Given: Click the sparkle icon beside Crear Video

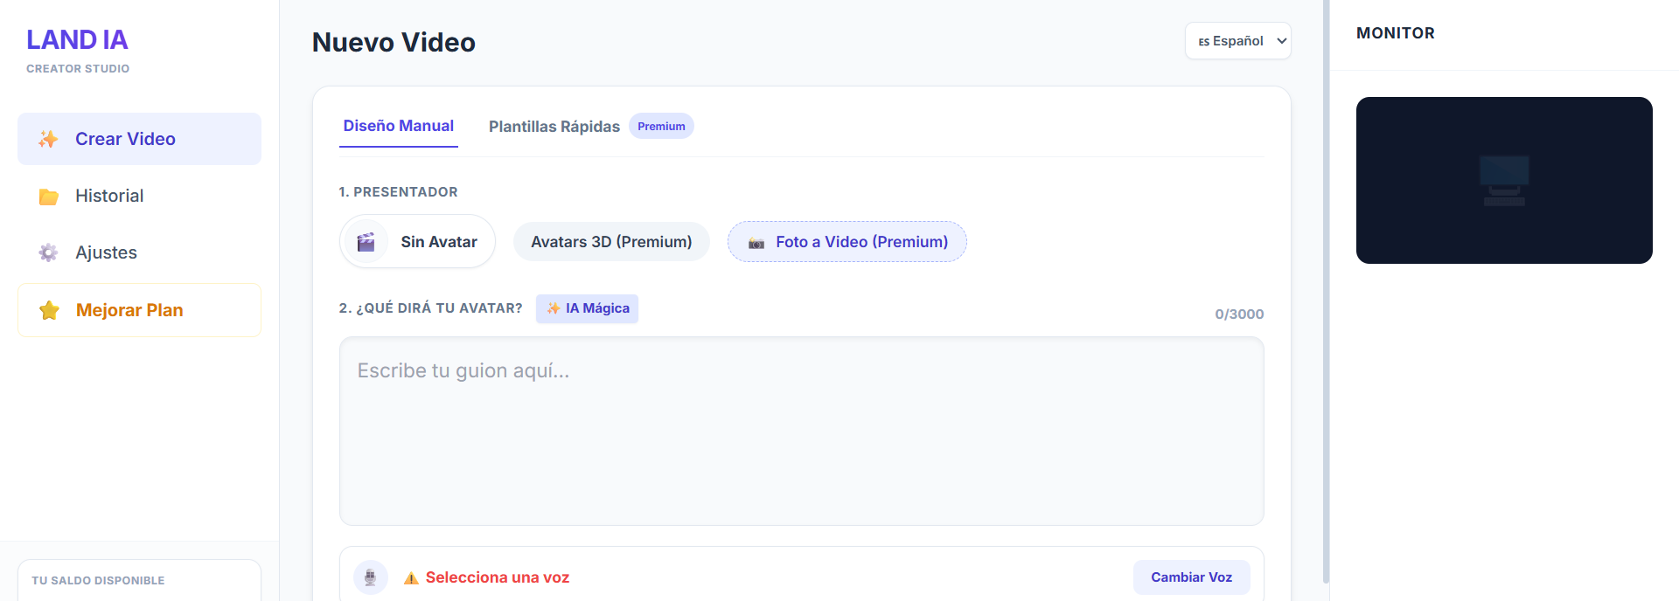Looking at the screenshot, I should [x=48, y=139].
